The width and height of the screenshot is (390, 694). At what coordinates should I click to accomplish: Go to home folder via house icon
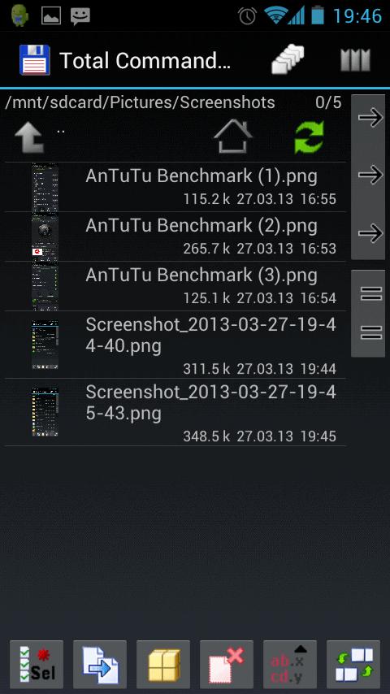point(233,137)
